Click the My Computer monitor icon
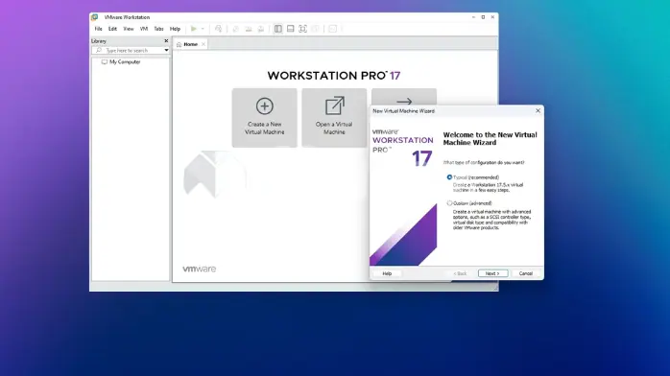This screenshot has width=670, height=376. pyautogui.click(x=105, y=62)
